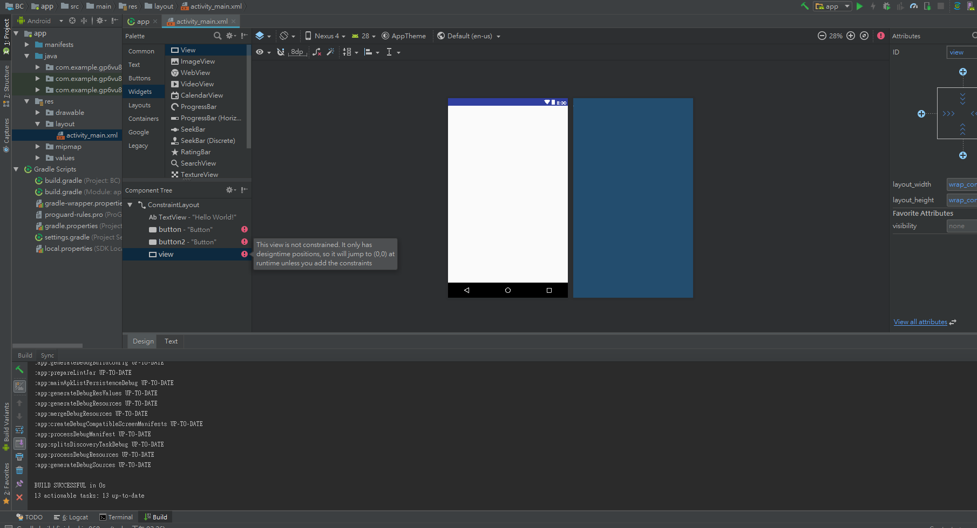The width and height of the screenshot is (977, 528).
Task: Run the app with the green Run button
Action: point(860,6)
